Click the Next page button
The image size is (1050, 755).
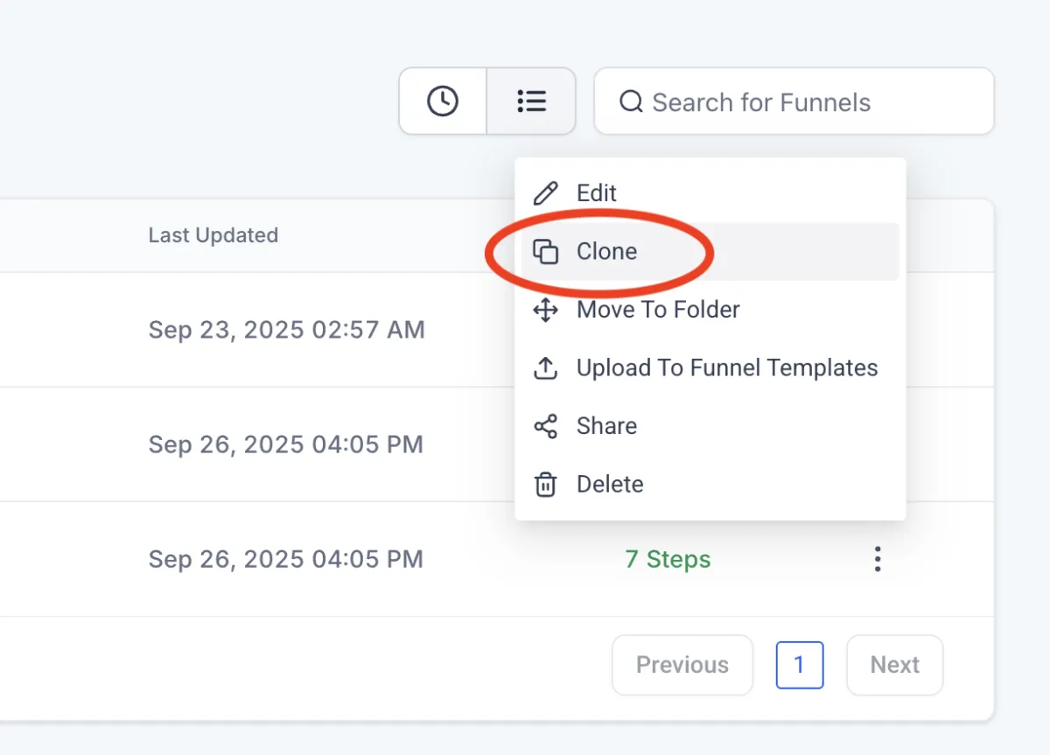point(894,665)
